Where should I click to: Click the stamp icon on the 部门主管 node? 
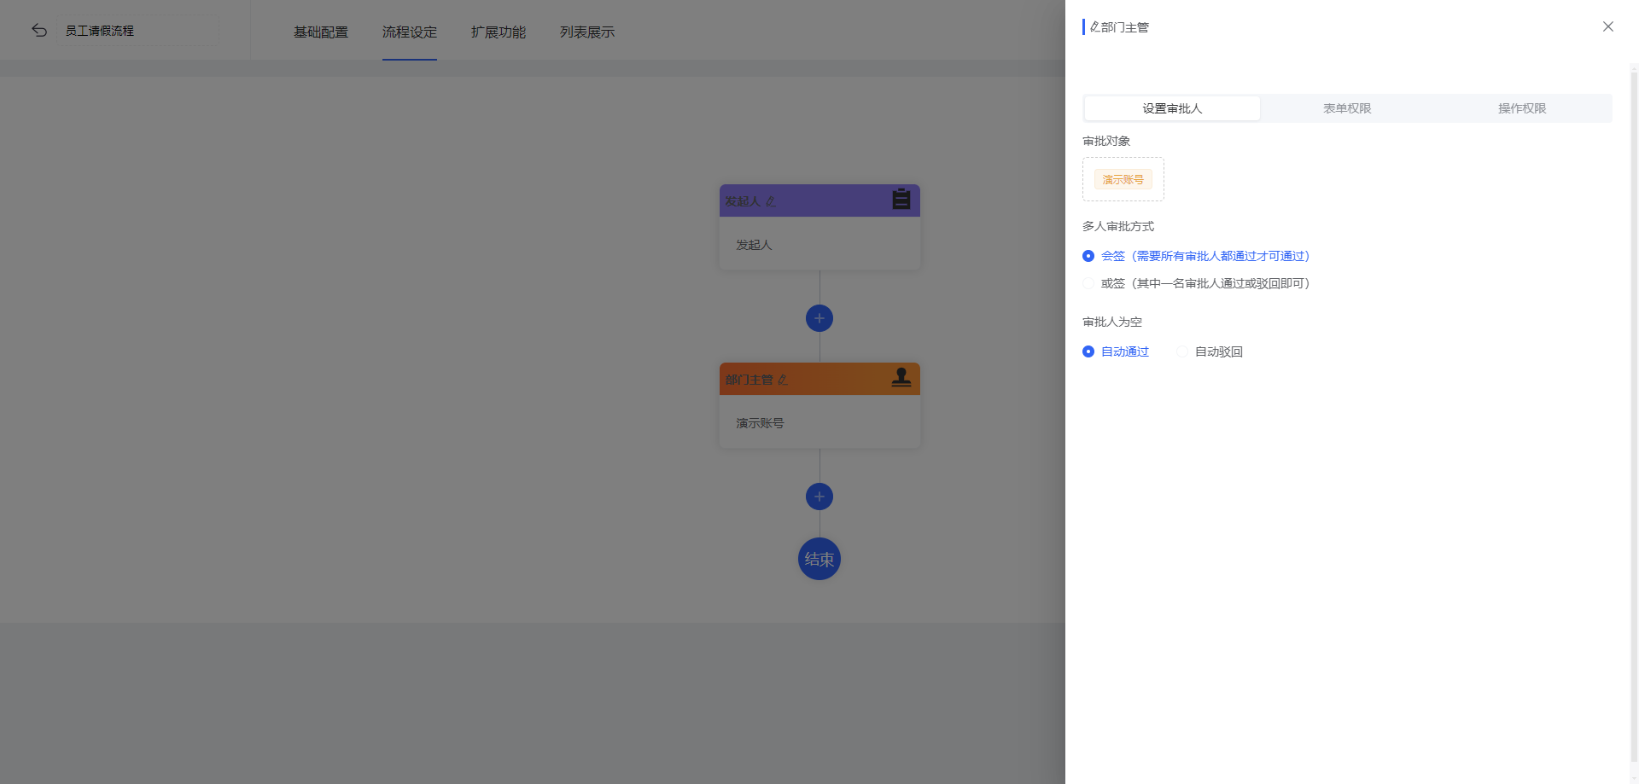click(901, 377)
